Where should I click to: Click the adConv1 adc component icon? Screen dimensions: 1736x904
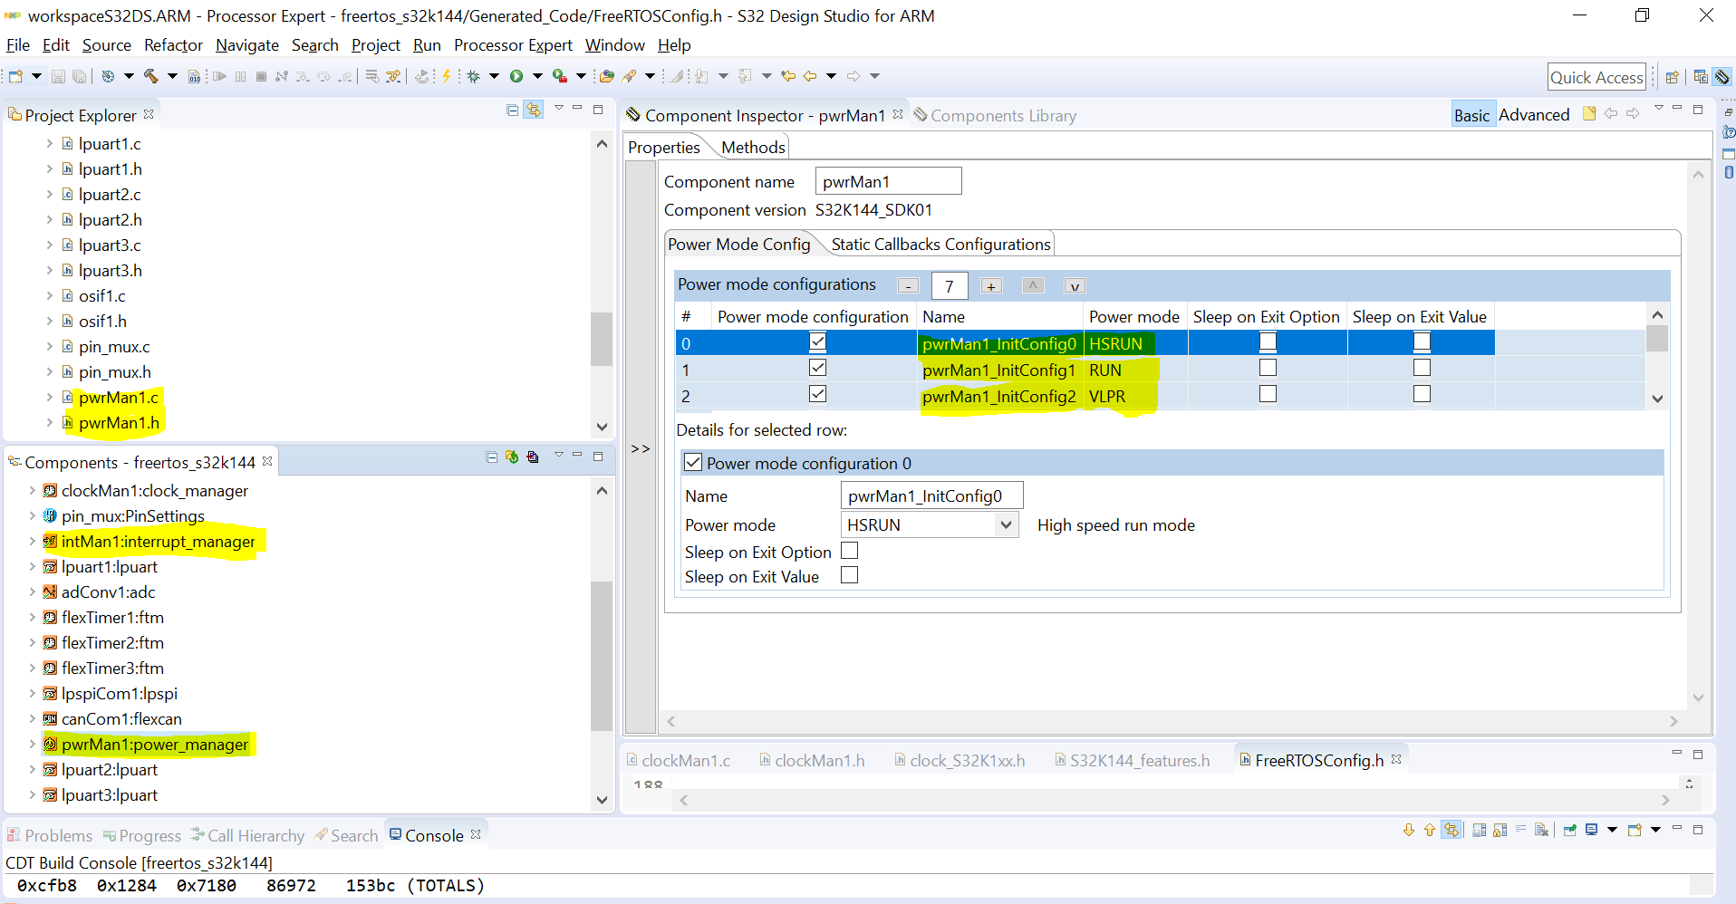(x=51, y=592)
